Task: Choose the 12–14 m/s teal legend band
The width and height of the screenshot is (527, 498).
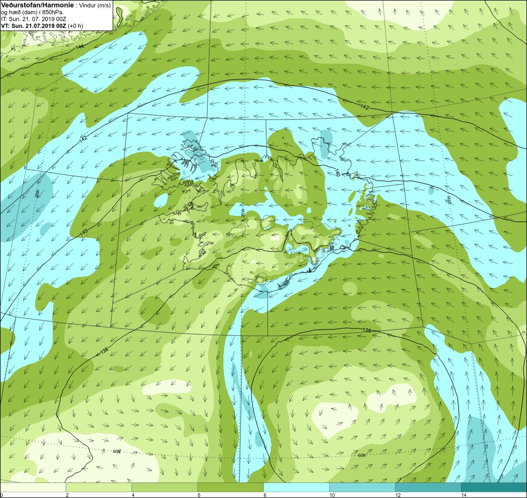Action: 428,487
